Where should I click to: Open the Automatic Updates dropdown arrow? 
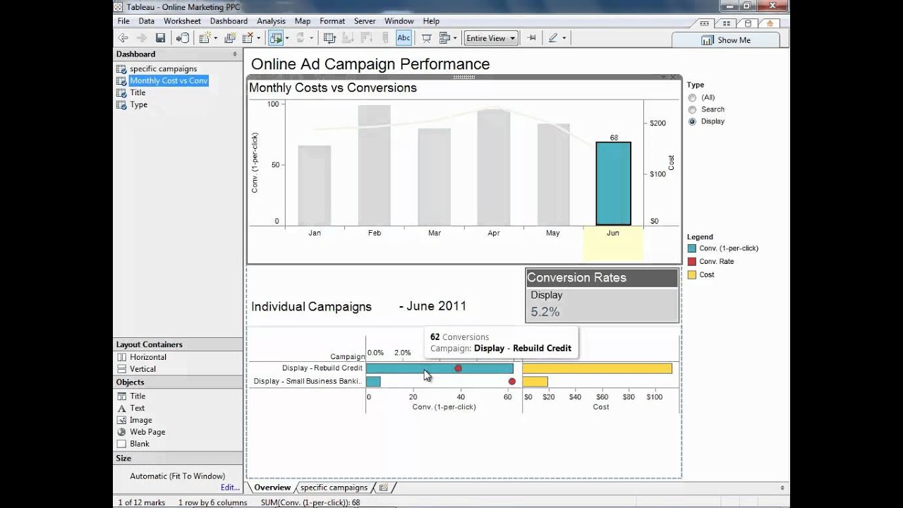(x=286, y=38)
